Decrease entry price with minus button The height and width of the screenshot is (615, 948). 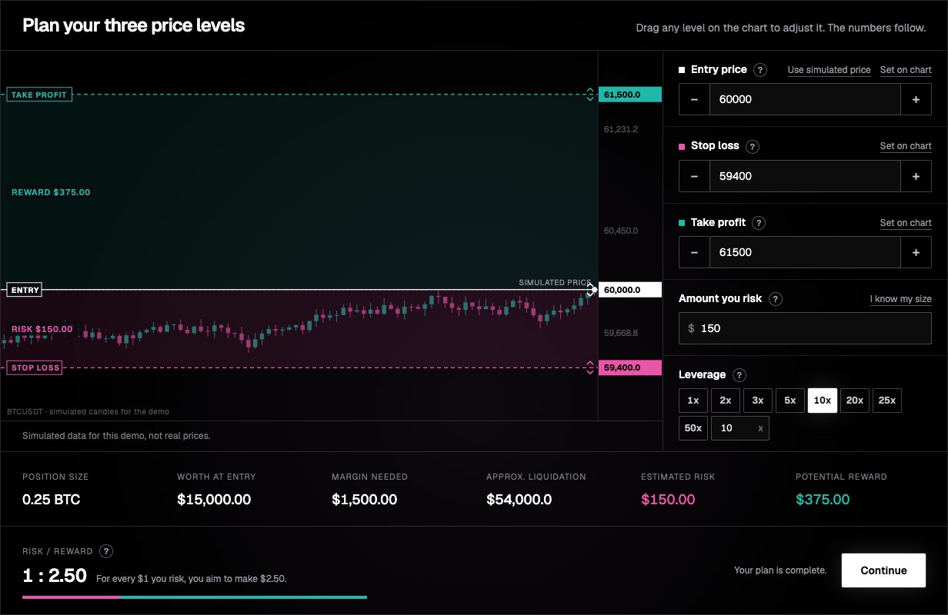coord(694,99)
